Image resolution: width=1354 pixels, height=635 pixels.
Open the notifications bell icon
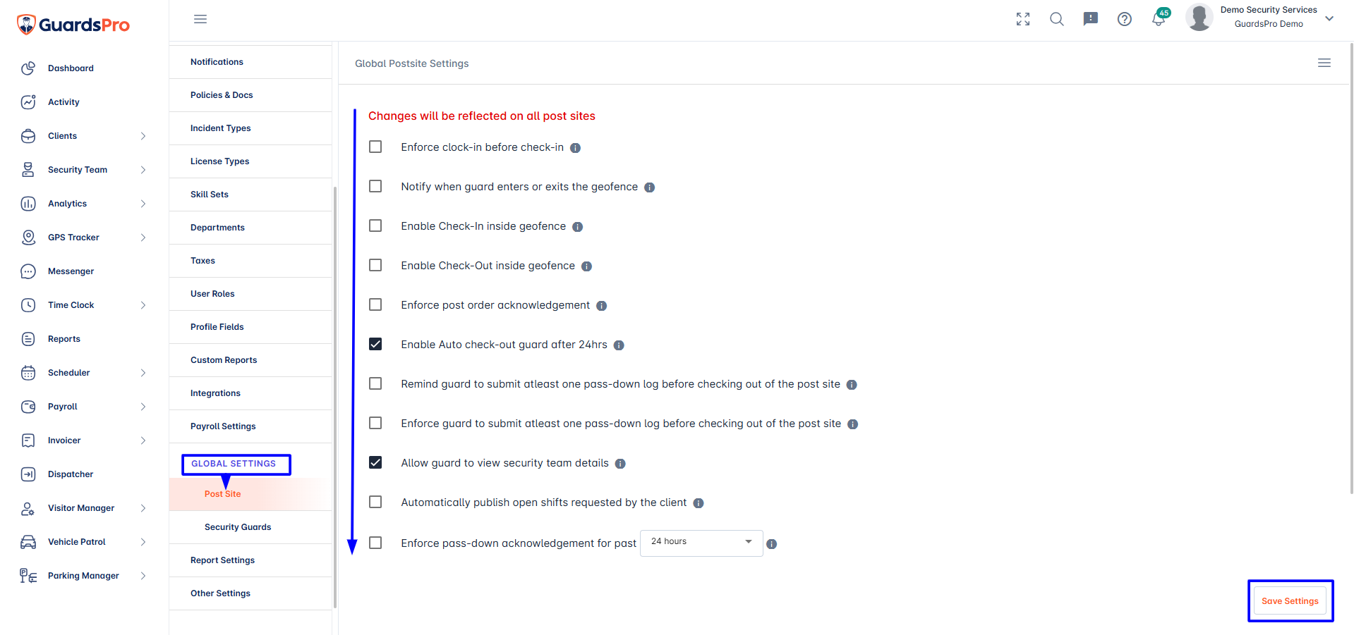pos(1158,19)
